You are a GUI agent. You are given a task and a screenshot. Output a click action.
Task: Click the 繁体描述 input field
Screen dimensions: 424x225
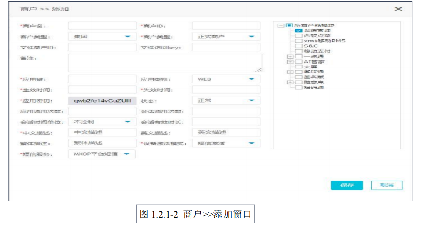pyautogui.click(x=102, y=143)
